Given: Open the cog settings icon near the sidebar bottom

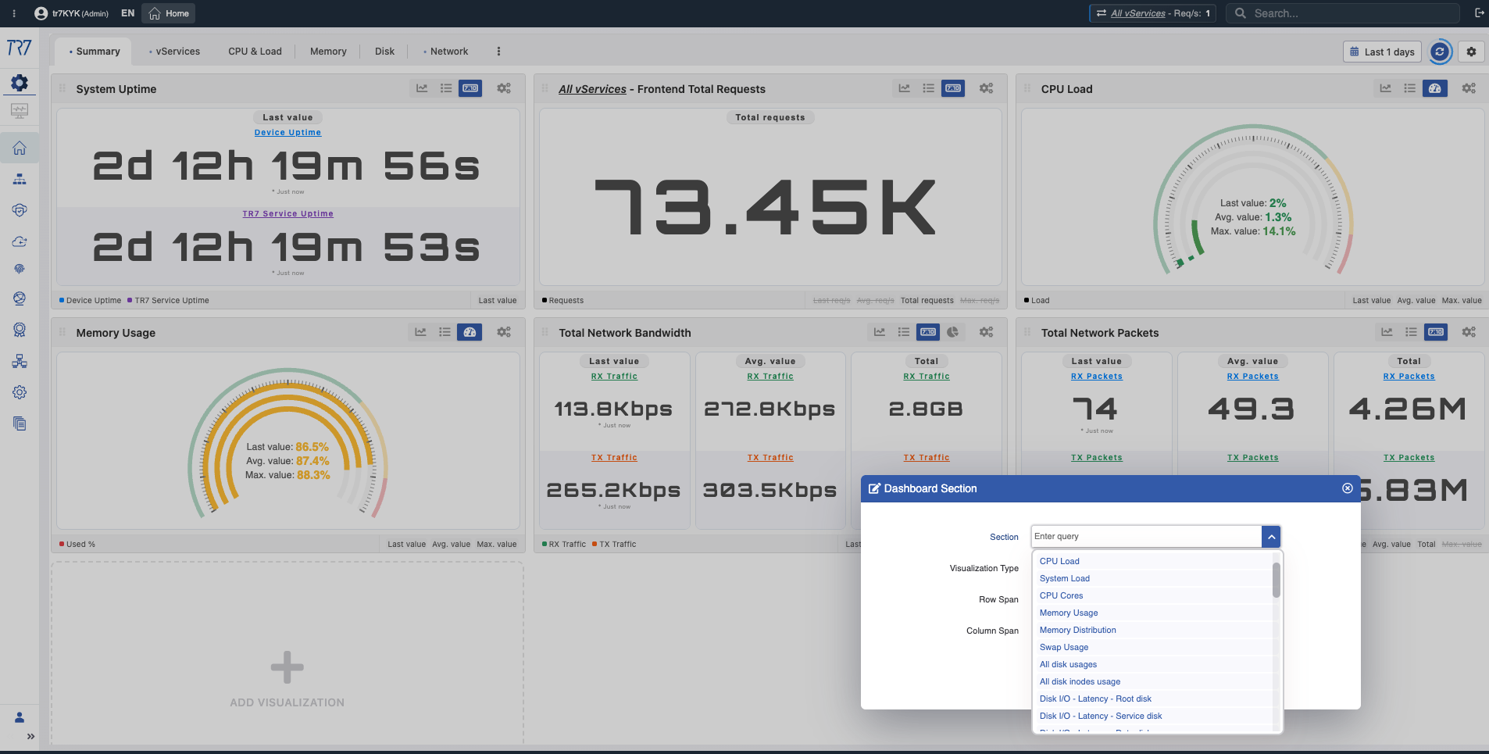Looking at the screenshot, I should coord(20,392).
